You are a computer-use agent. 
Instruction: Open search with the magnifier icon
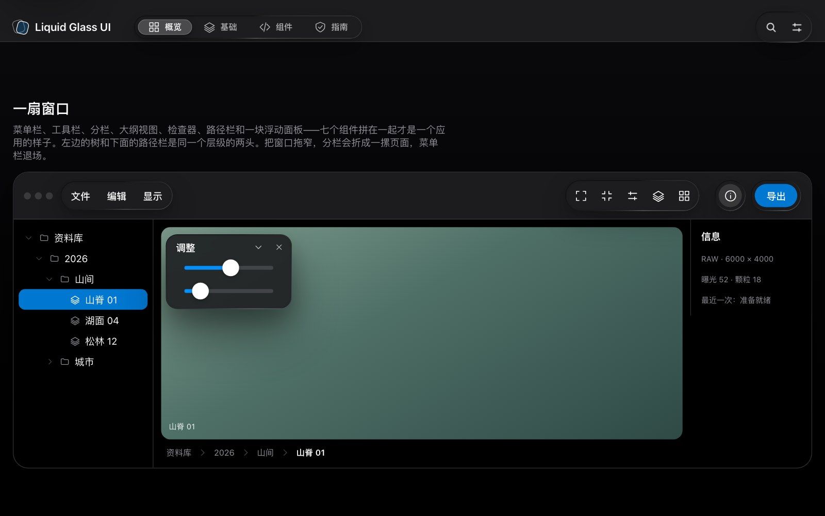[x=771, y=27]
